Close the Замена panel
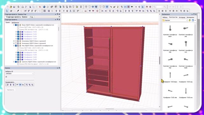Screen dimensions: 204x115 (59, 68)
